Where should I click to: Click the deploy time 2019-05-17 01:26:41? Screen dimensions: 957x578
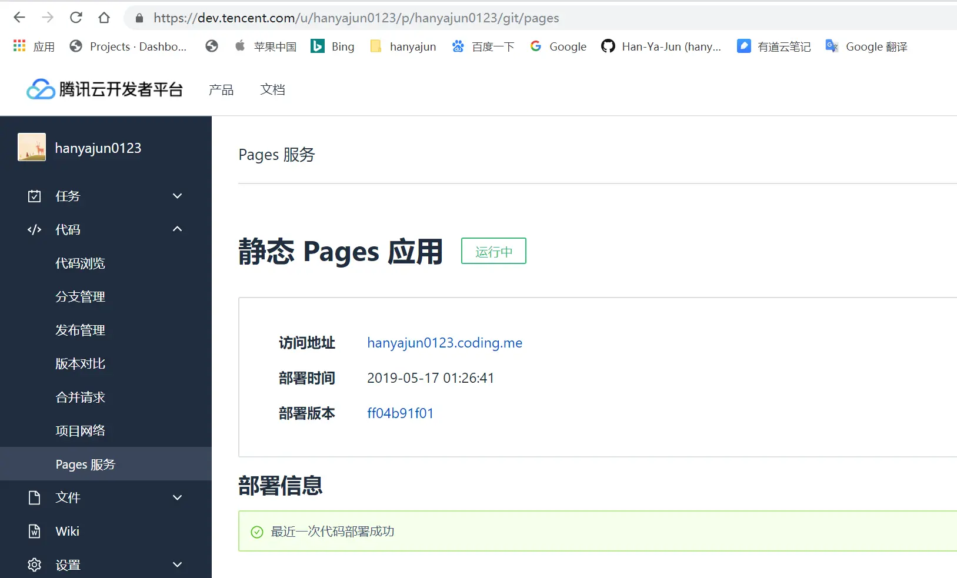point(431,378)
